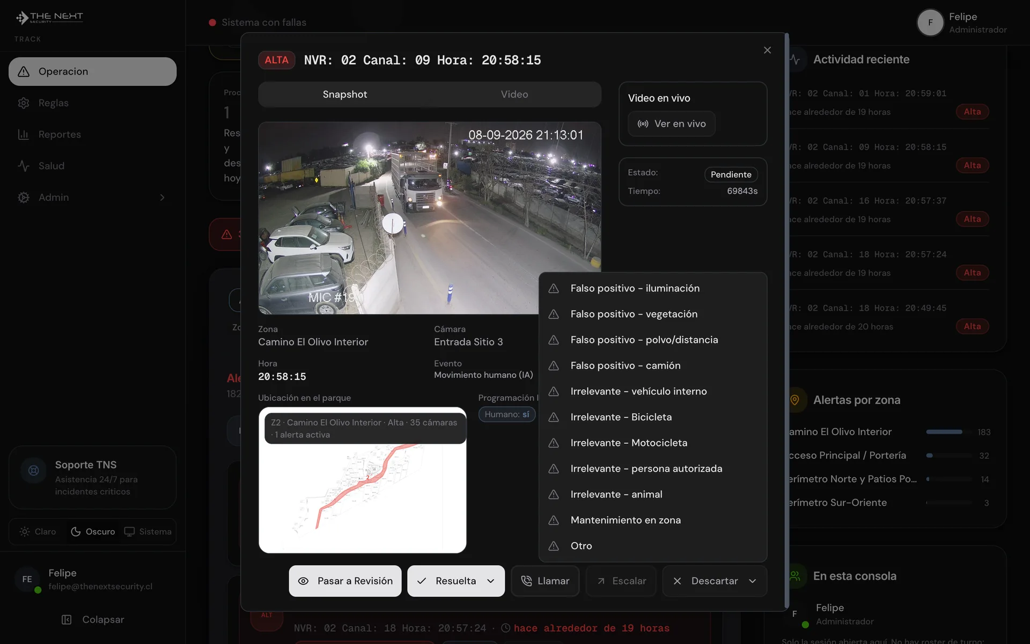Expand the Admin submenu chevron
This screenshot has height=644, width=1030.
(x=162, y=197)
